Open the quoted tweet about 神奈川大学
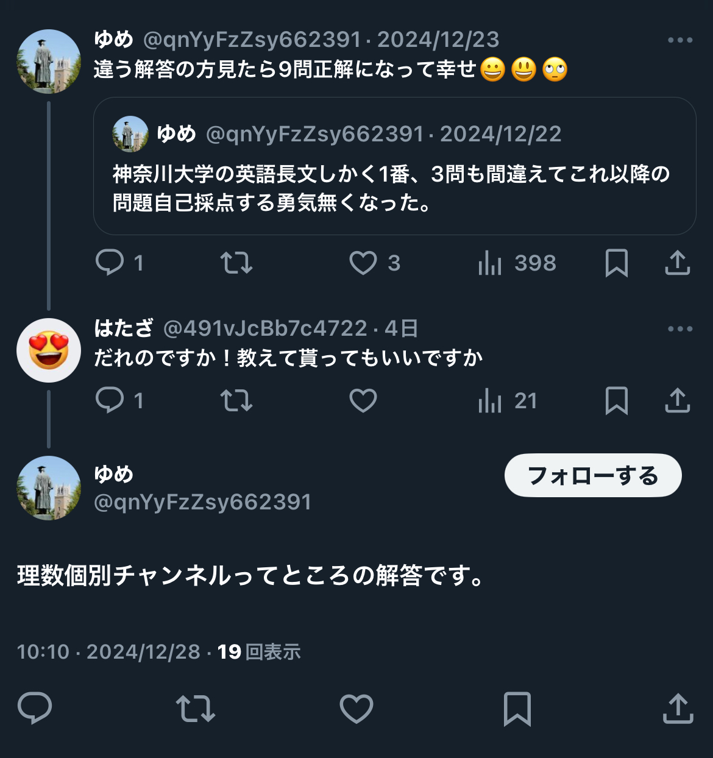713x758 pixels. point(394,166)
